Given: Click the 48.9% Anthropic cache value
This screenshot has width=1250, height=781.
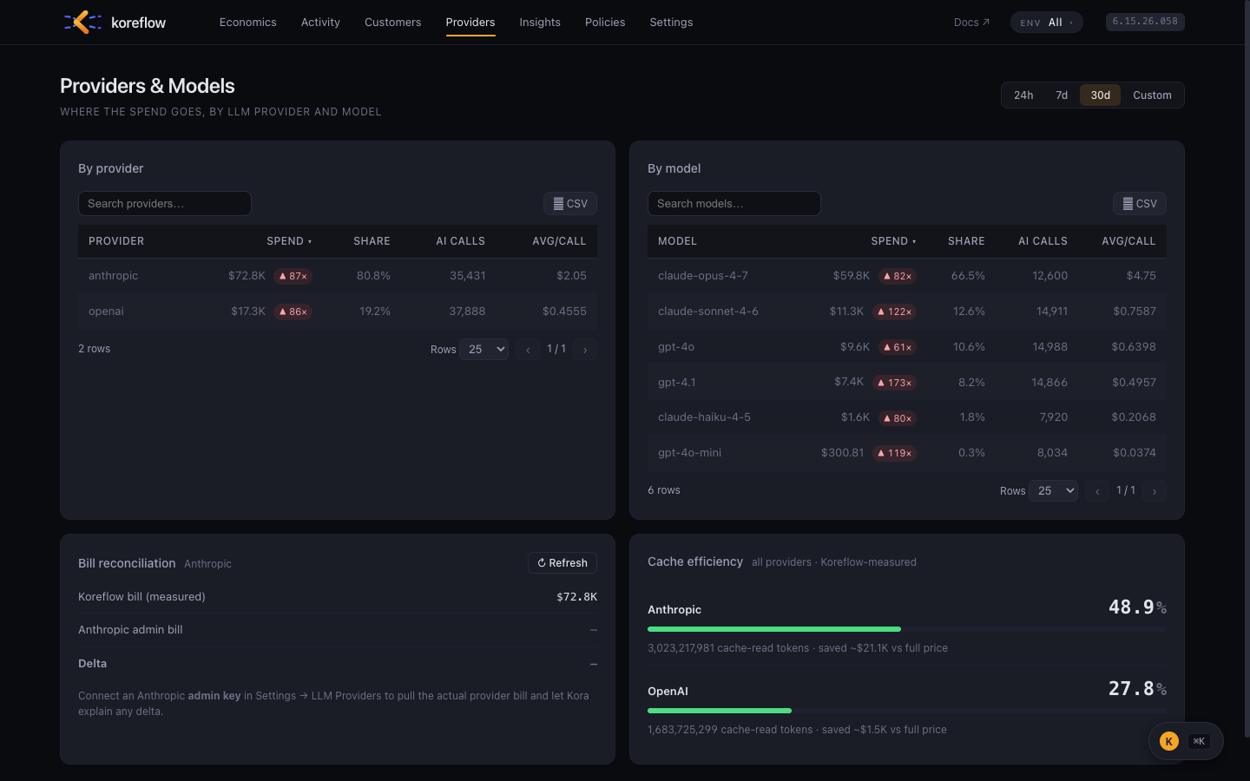Looking at the screenshot, I should tap(1137, 607).
